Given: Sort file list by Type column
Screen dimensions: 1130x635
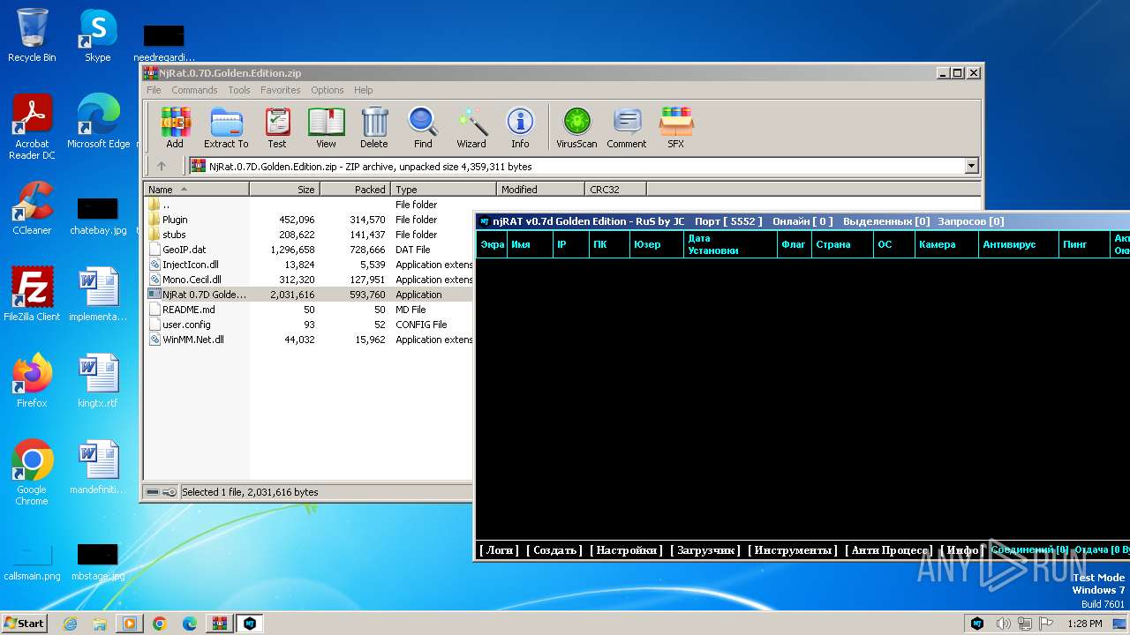Looking at the screenshot, I should point(443,189).
